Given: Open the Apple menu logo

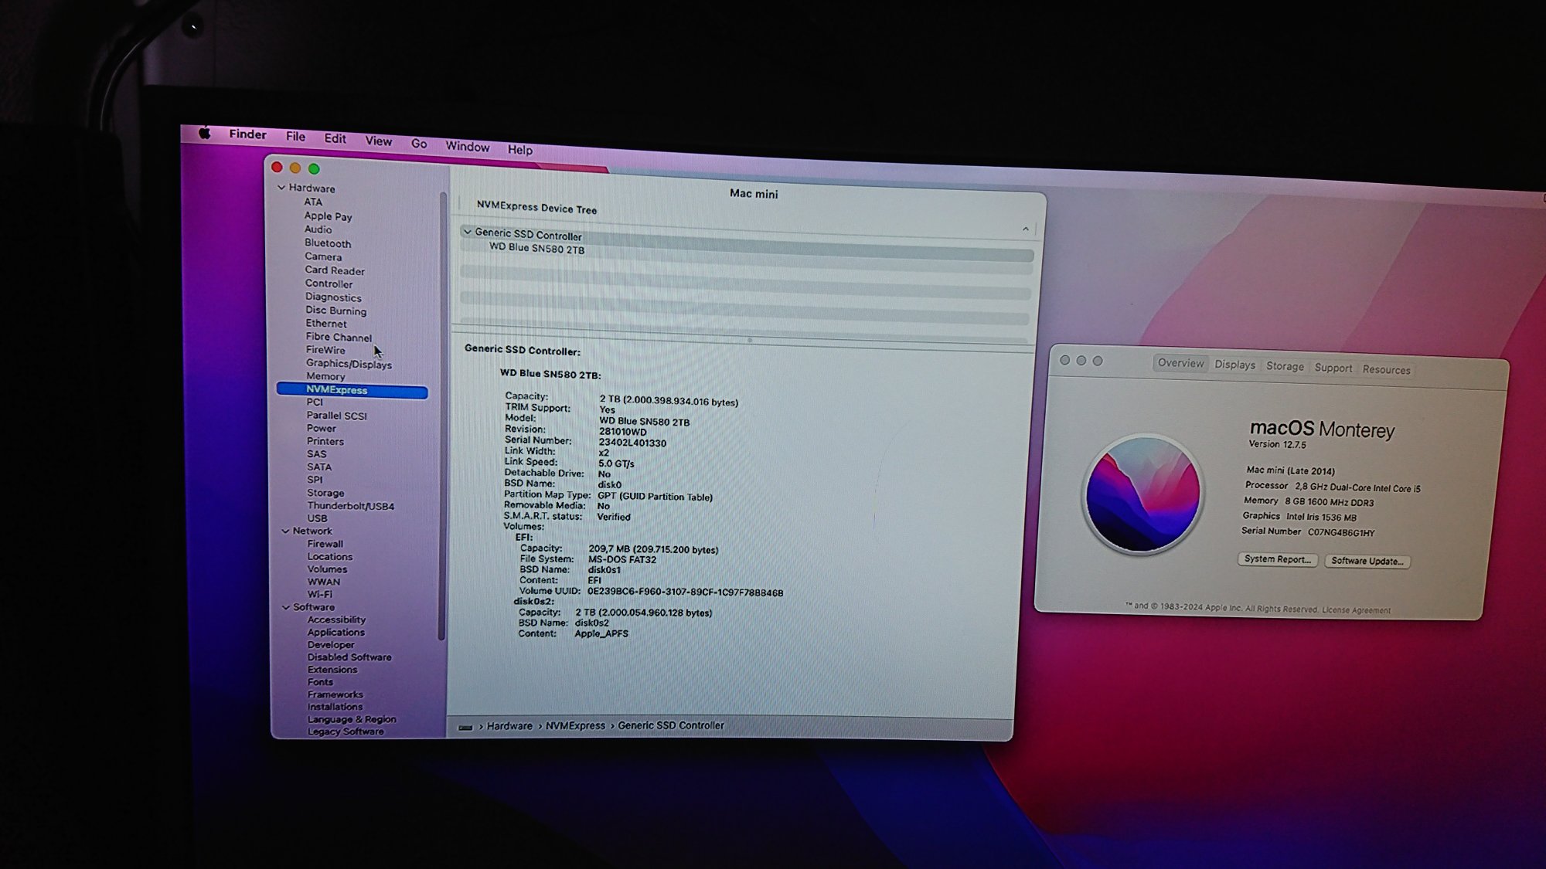Looking at the screenshot, I should [205, 133].
